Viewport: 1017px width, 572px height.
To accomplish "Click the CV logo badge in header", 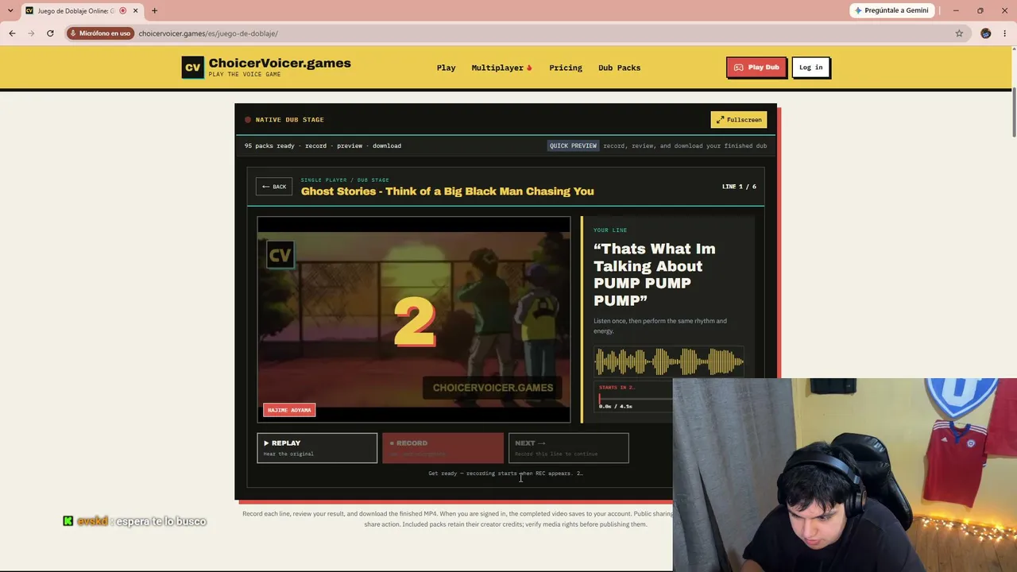I will point(192,68).
